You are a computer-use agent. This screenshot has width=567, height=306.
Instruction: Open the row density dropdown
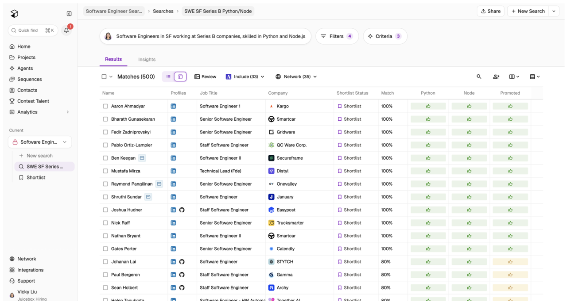pos(535,76)
